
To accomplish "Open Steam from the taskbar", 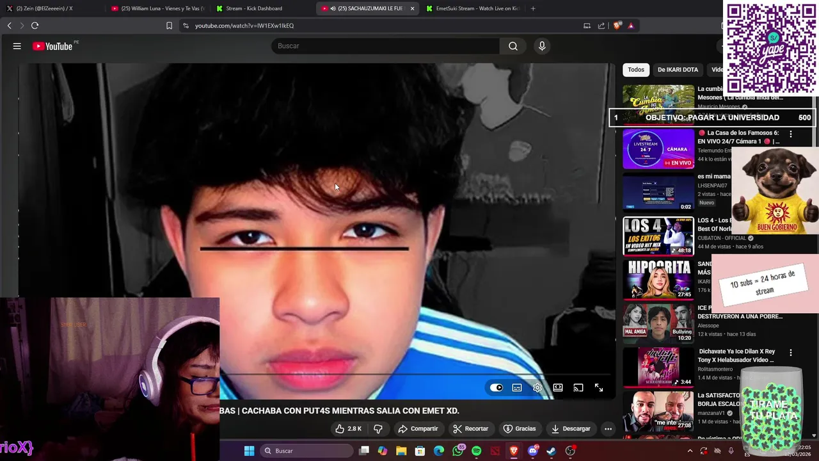I will pos(552,451).
